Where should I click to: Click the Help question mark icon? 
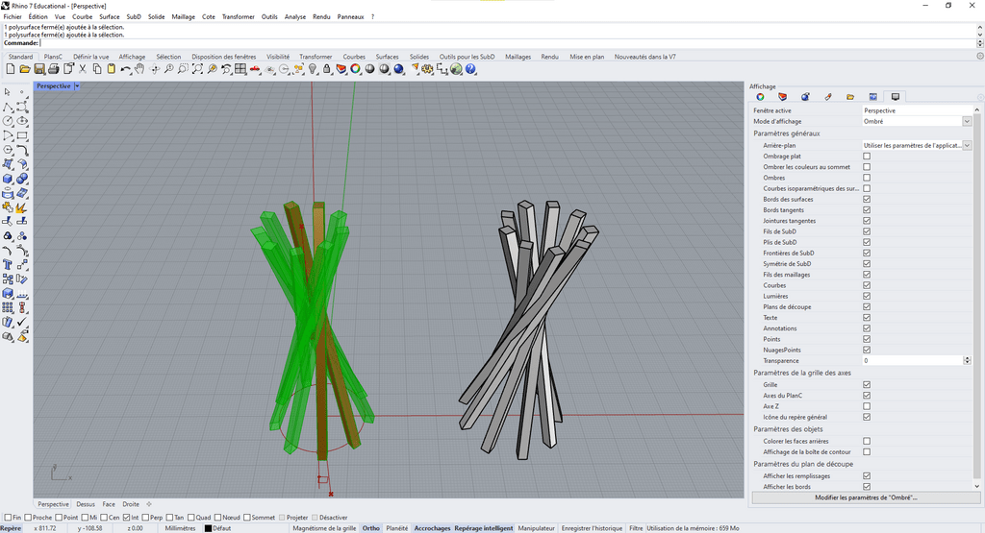470,69
